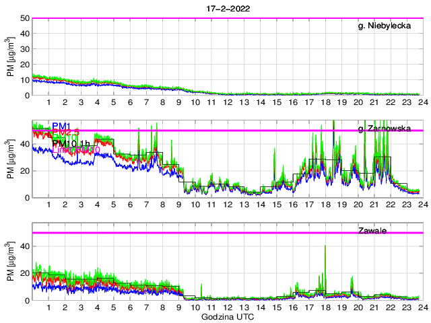Click the PM10 1h legend entry
This screenshot has width=431, height=323.
point(71,143)
